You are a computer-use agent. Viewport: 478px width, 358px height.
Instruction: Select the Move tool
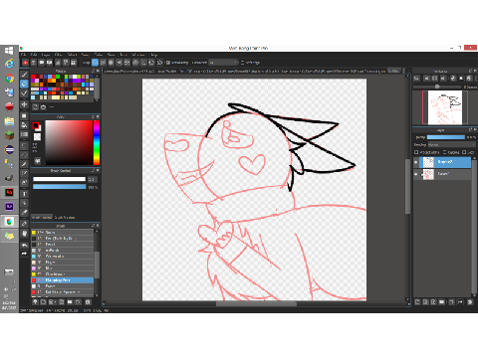(x=24, y=104)
